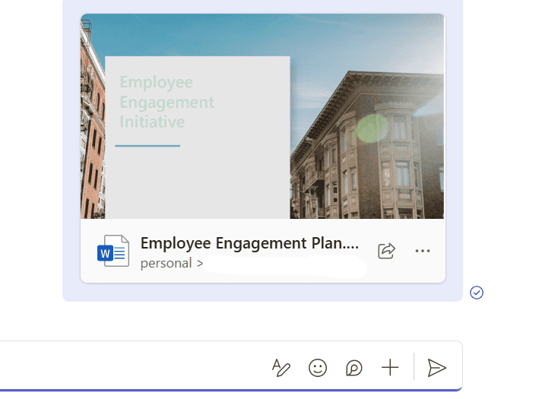The height and width of the screenshot is (399, 555).
Task: Click the 'Employee Engagement Initiative' preview title
Action: tap(166, 102)
